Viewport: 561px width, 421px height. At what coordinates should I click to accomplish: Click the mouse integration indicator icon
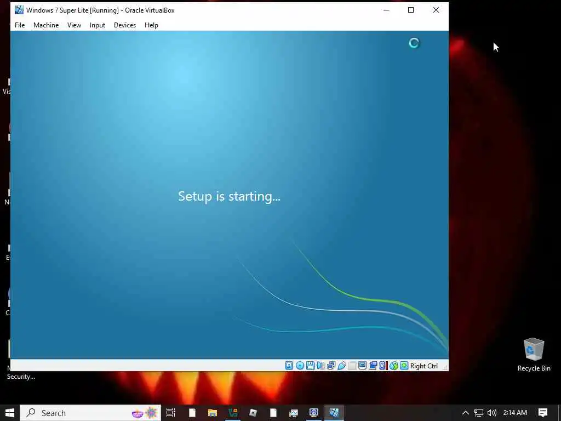393,366
